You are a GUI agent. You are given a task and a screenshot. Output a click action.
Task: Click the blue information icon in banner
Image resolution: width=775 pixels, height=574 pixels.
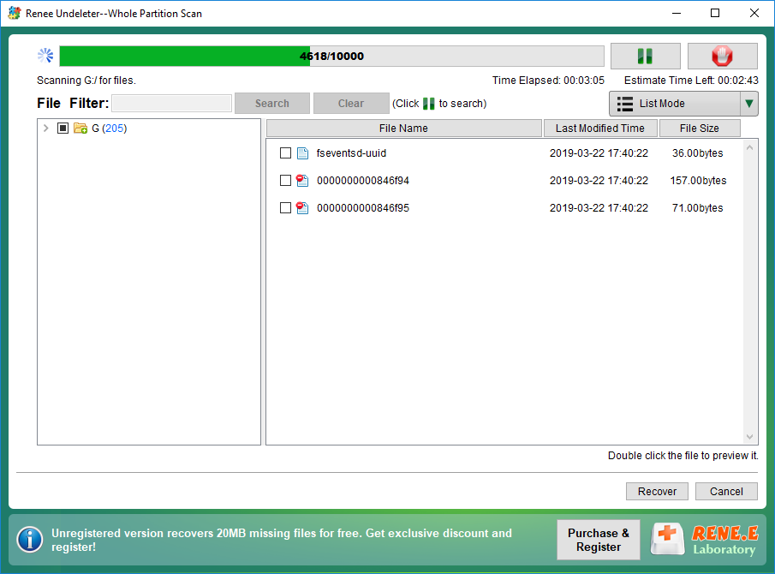click(x=30, y=539)
